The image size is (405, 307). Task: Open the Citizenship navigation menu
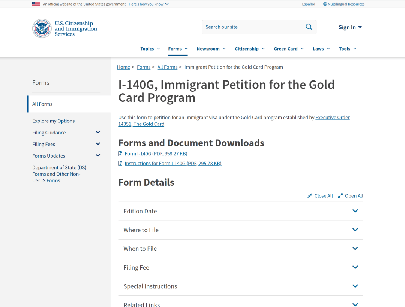249,49
